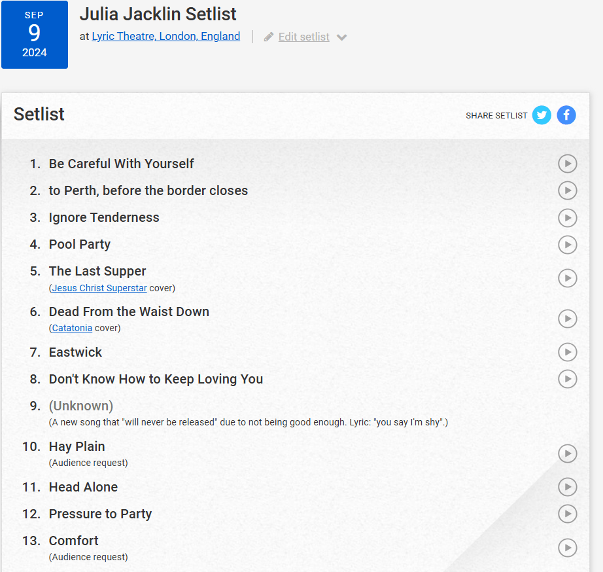Play Pressure to Party
603x572 pixels.
coord(567,514)
